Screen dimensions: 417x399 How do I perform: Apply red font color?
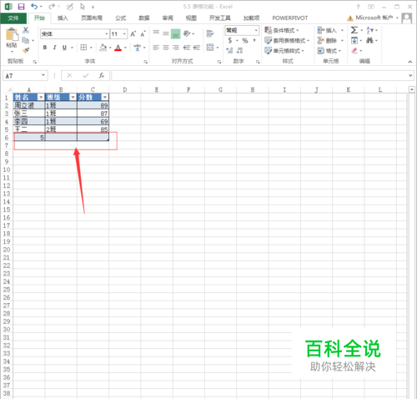[118, 48]
